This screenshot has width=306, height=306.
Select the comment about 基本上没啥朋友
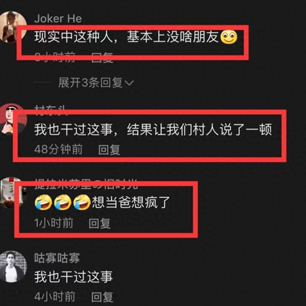pyautogui.click(x=126, y=37)
